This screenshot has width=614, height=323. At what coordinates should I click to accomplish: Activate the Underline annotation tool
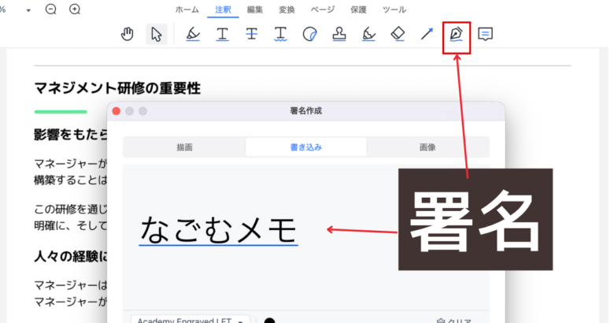click(223, 34)
